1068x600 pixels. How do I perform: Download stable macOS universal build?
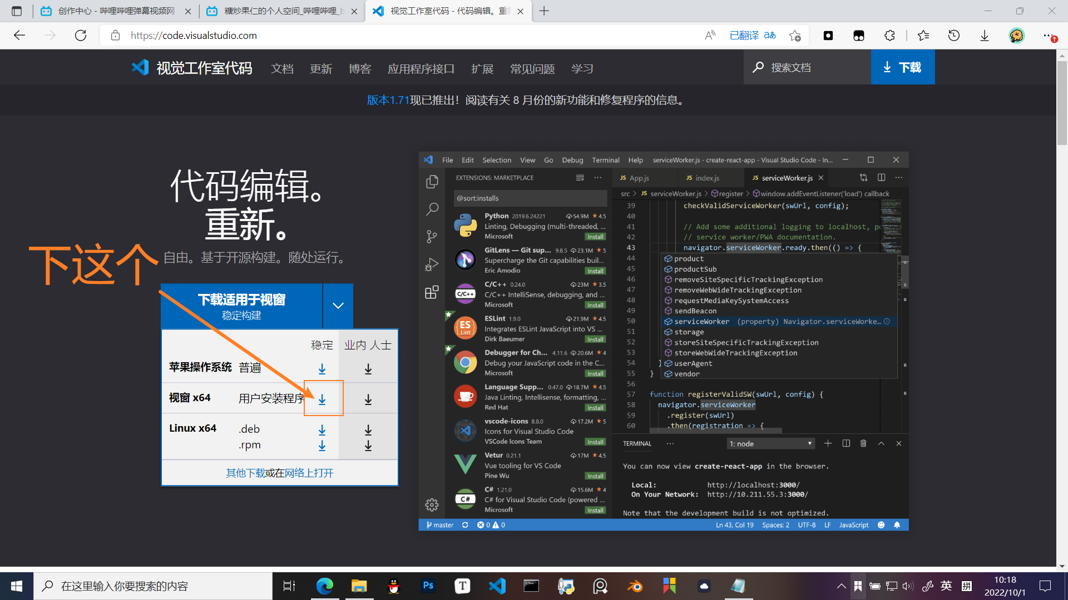[x=322, y=369]
